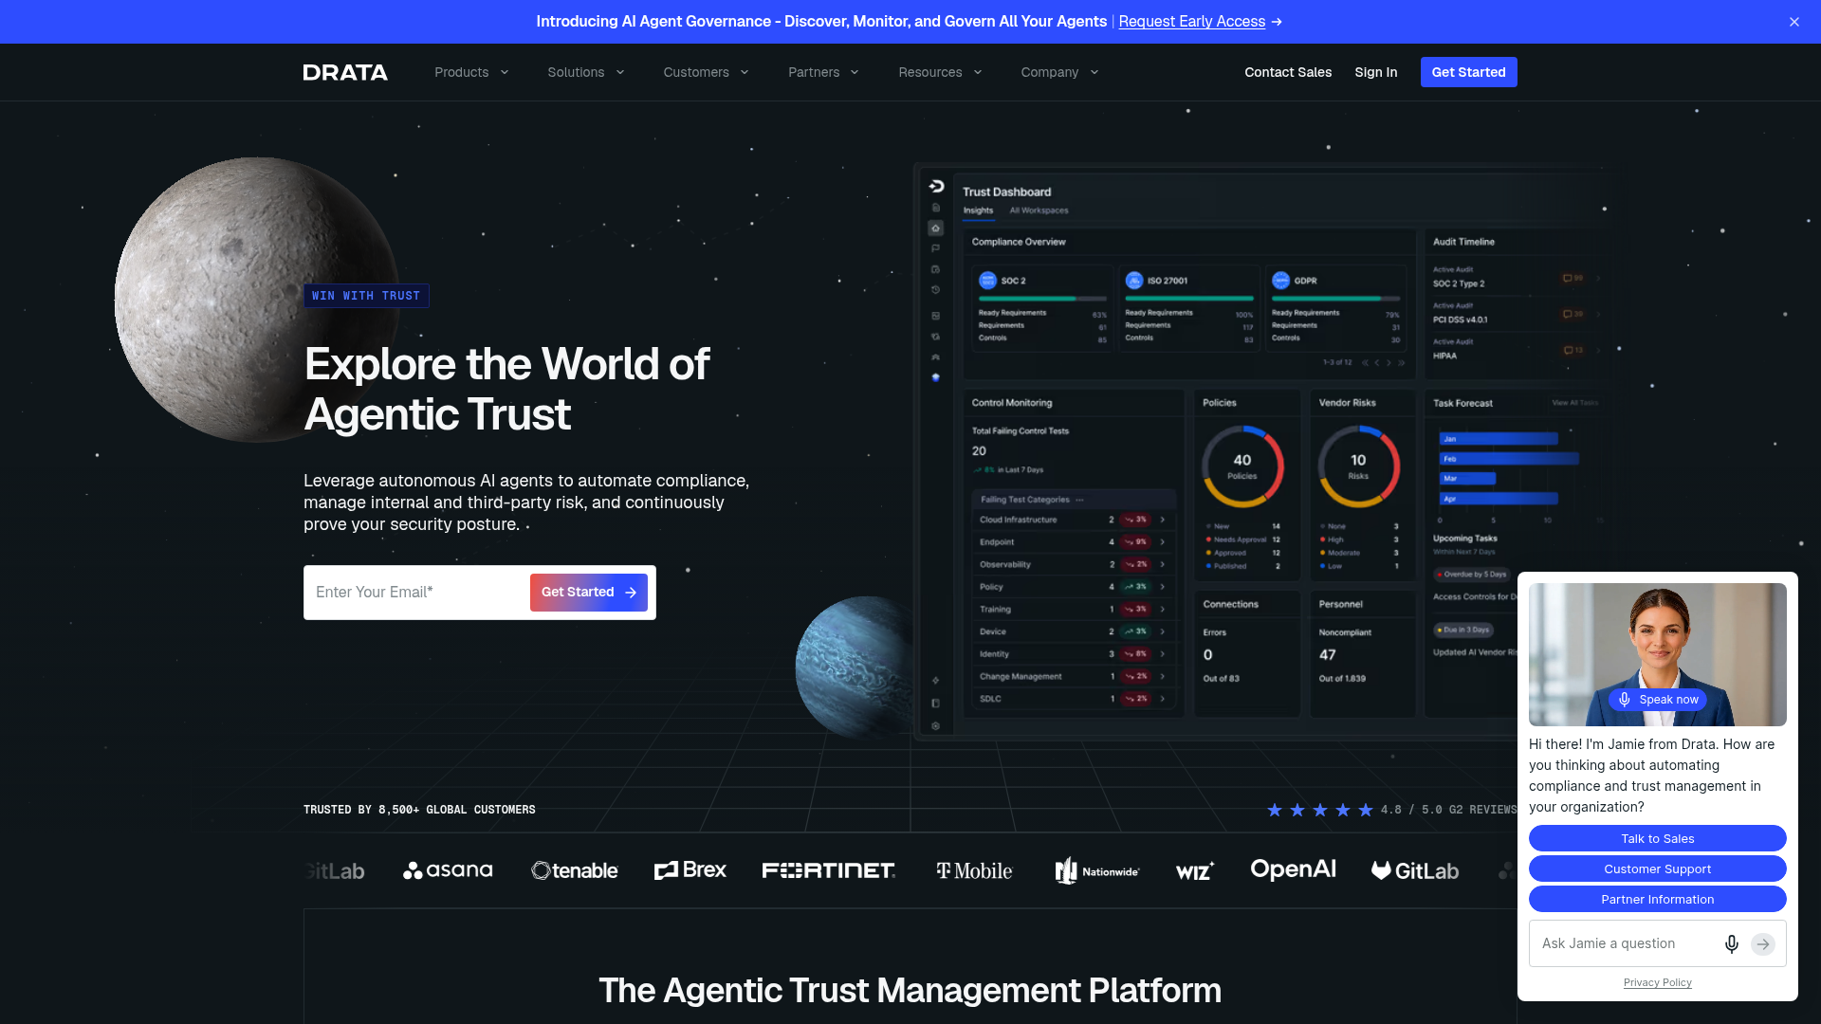Screen dimensions: 1821x1024
Task: Select the All Workspaces tab in dashboard
Action: click(x=1039, y=210)
